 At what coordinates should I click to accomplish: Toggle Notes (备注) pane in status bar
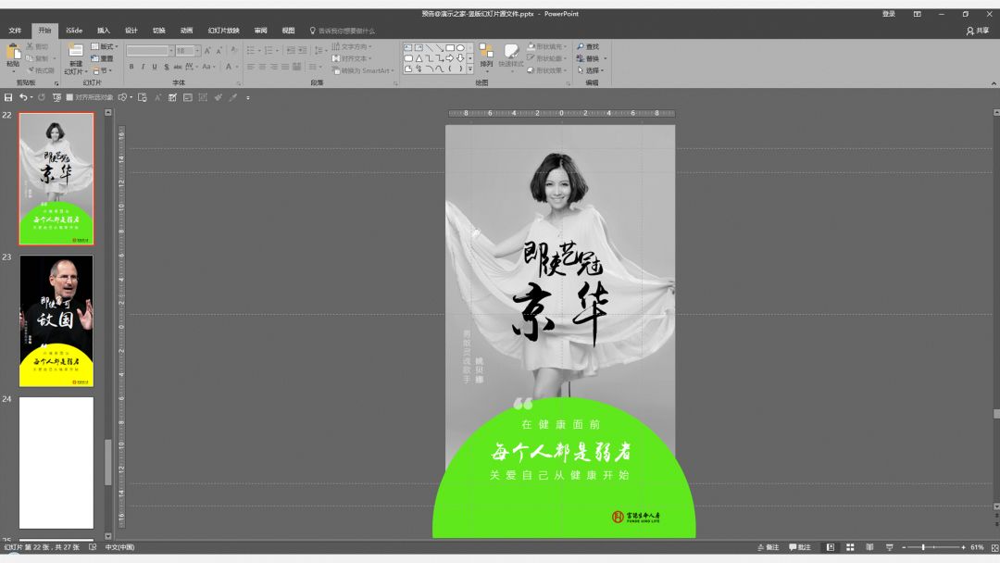click(x=769, y=547)
